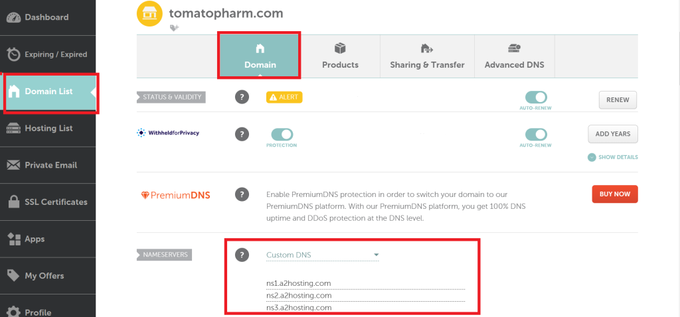Open the Sharing & Transfer tab
Screen dimensions: 680x317
[427, 56]
